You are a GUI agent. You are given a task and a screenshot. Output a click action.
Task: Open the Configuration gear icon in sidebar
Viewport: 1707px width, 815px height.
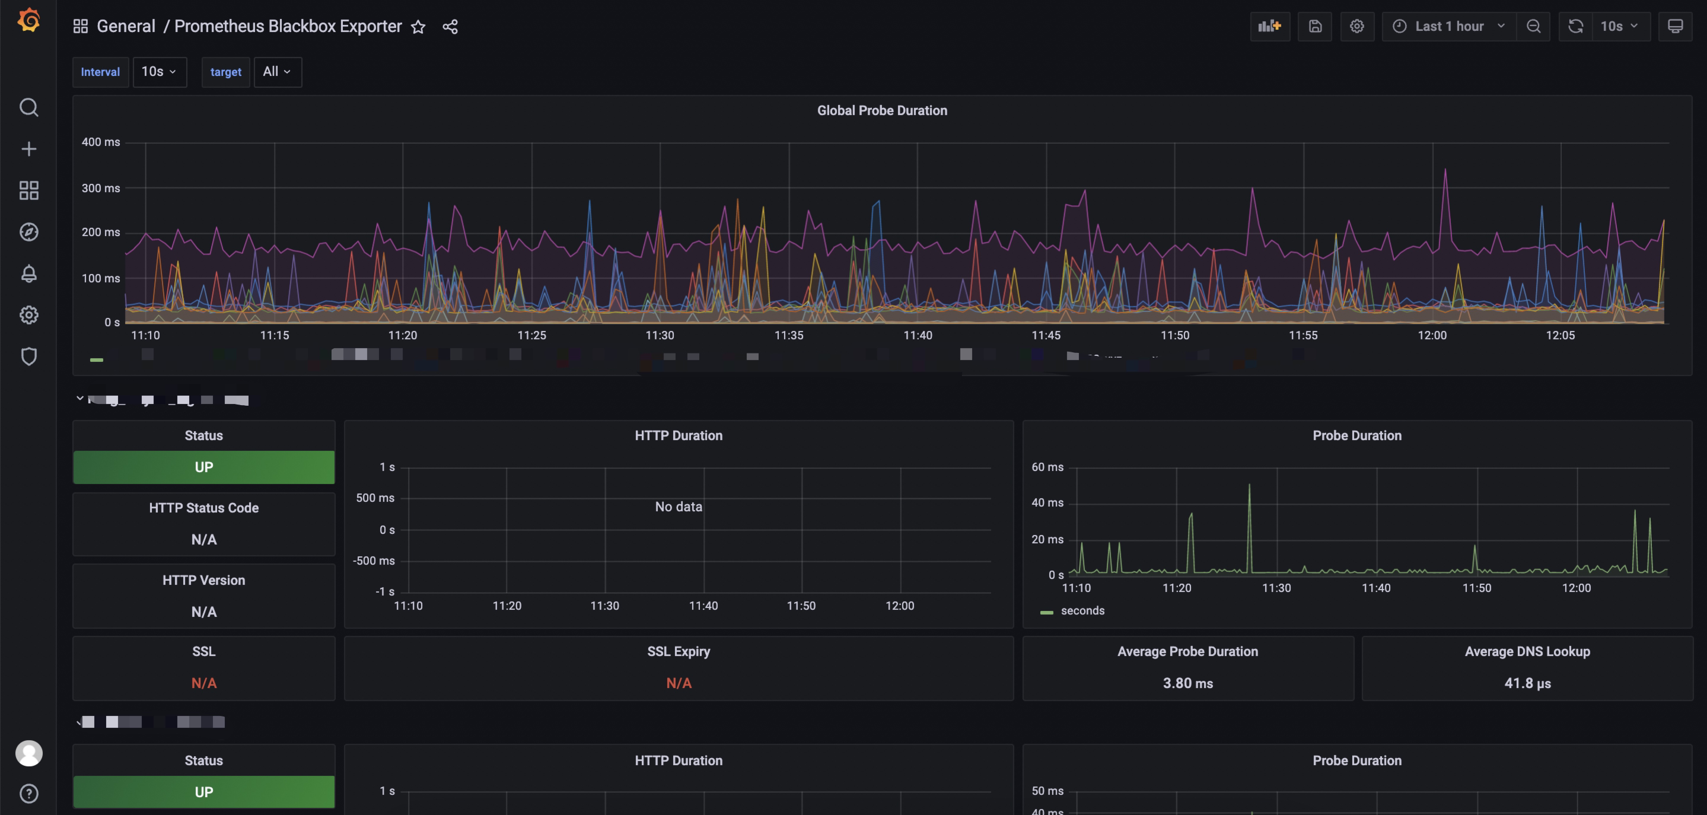(x=28, y=315)
